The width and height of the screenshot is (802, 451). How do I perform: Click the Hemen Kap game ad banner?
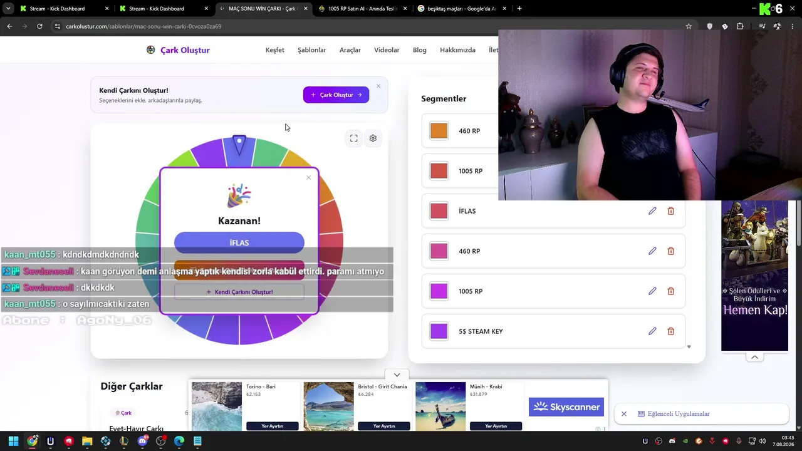(x=754, y=276)
